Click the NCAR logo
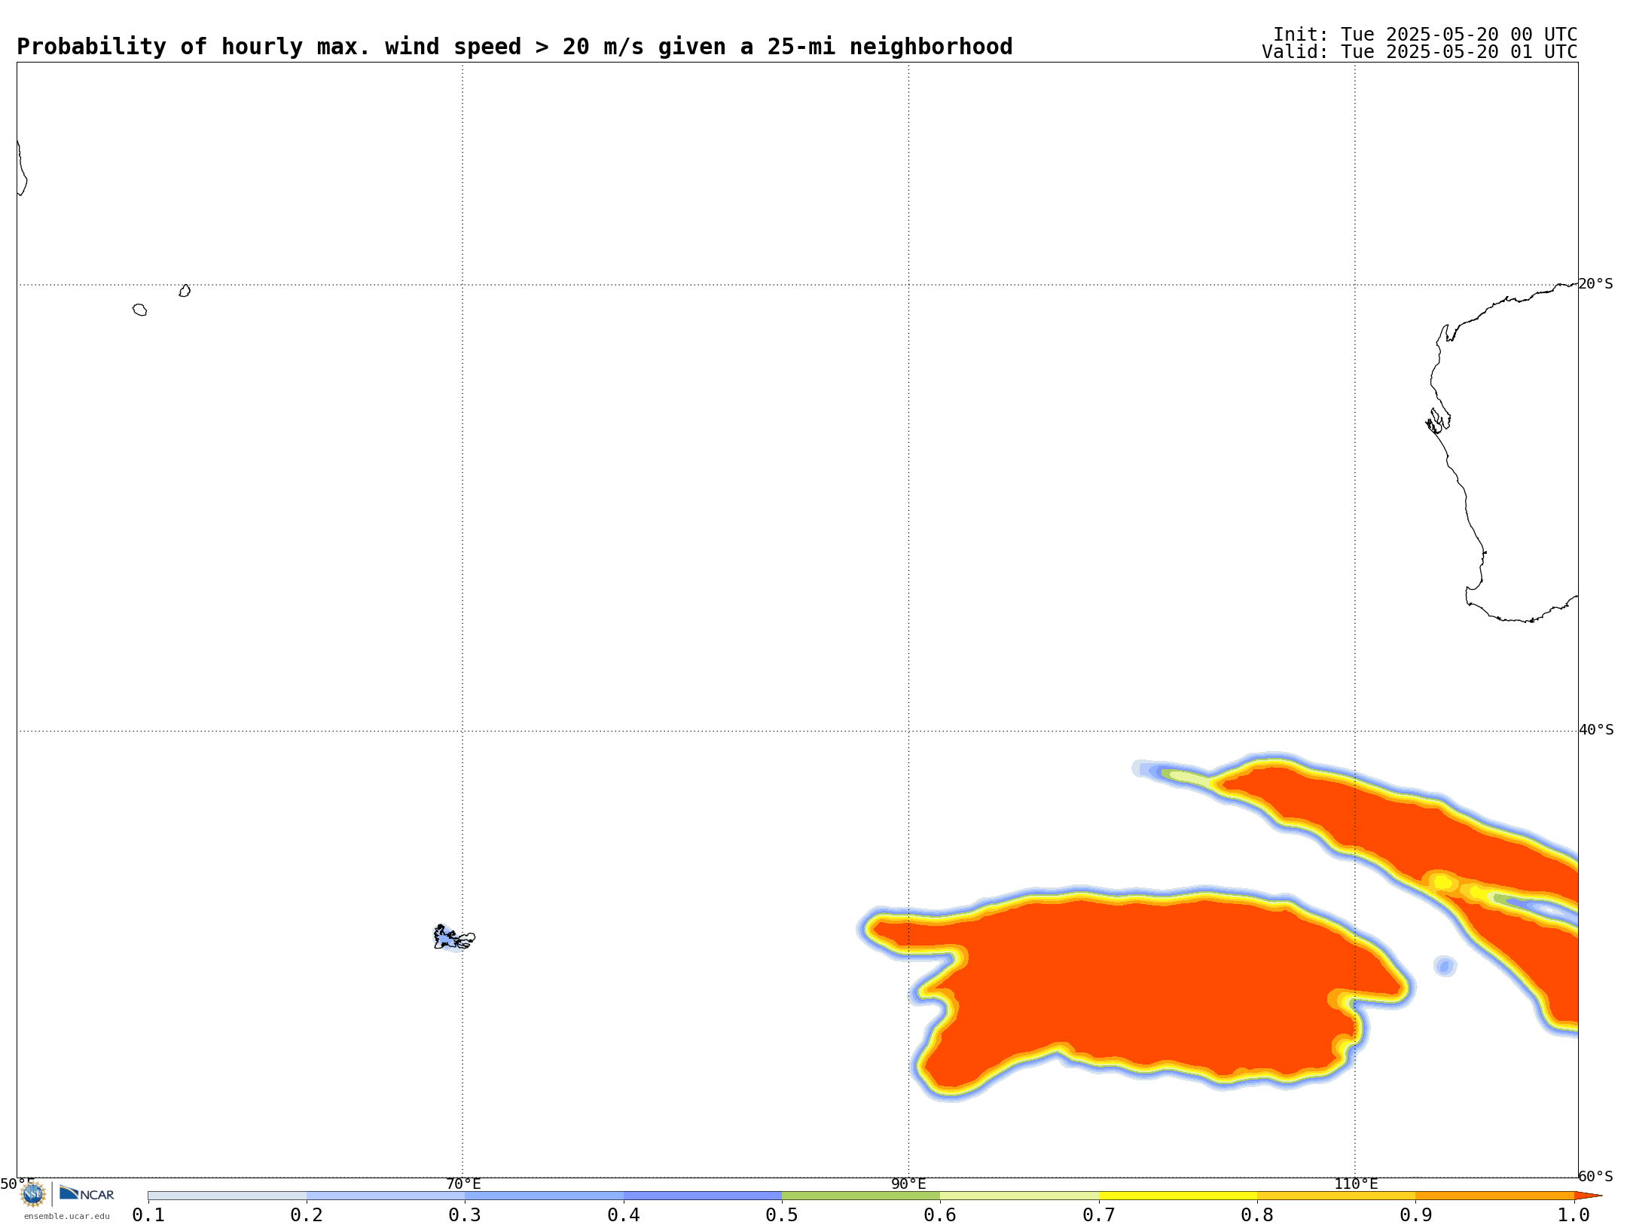 click(x=87, y=1193)
